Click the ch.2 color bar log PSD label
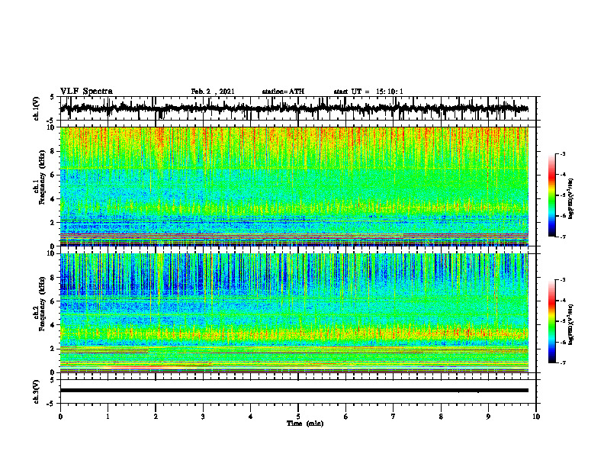This screenshot has width=604, height=467. point(570,324)
